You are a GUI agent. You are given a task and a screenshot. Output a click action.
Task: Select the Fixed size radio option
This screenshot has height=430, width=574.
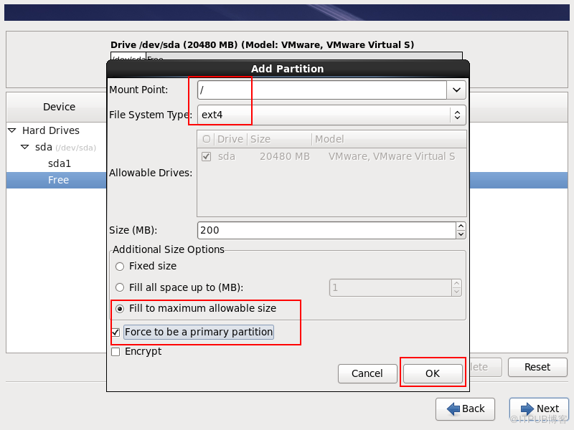pyautogui.click(x=120, y=266)
